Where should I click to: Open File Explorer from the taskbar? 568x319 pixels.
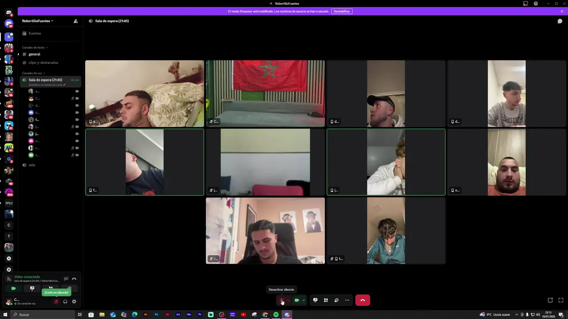pos(102,315)
